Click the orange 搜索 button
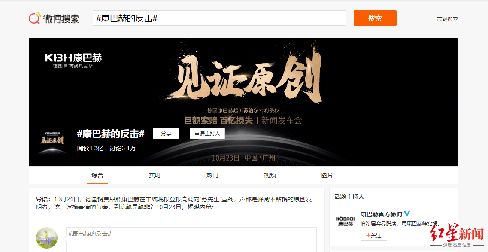488x252 pixels. tap(375, 18)
